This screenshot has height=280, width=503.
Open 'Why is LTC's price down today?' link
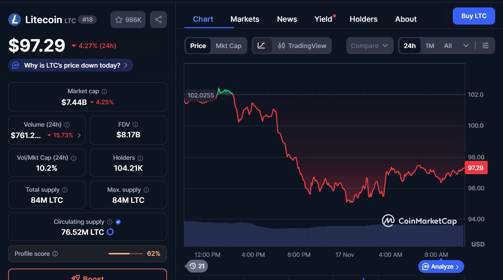70,65
